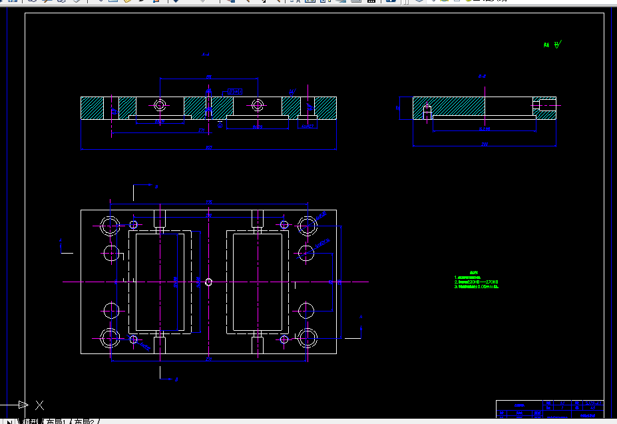Select the green note mentioning 0.05mm
The image size is (617, 424).
pyautogui.click(x=476, y=287)
